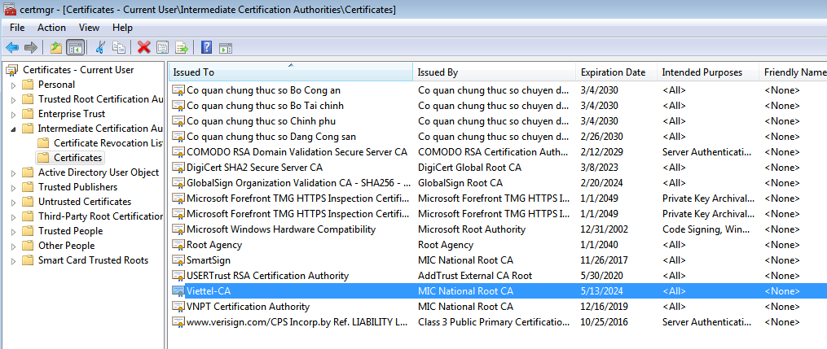Select Microsoft Windows Hardware Compatibility certificate
827x349 pixels.
(x=281, y=229)
